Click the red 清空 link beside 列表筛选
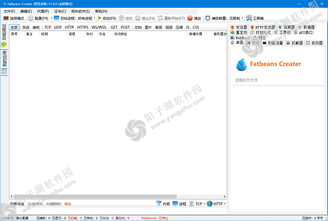Screen dimensions: 328x221 (x=68, y=204)
